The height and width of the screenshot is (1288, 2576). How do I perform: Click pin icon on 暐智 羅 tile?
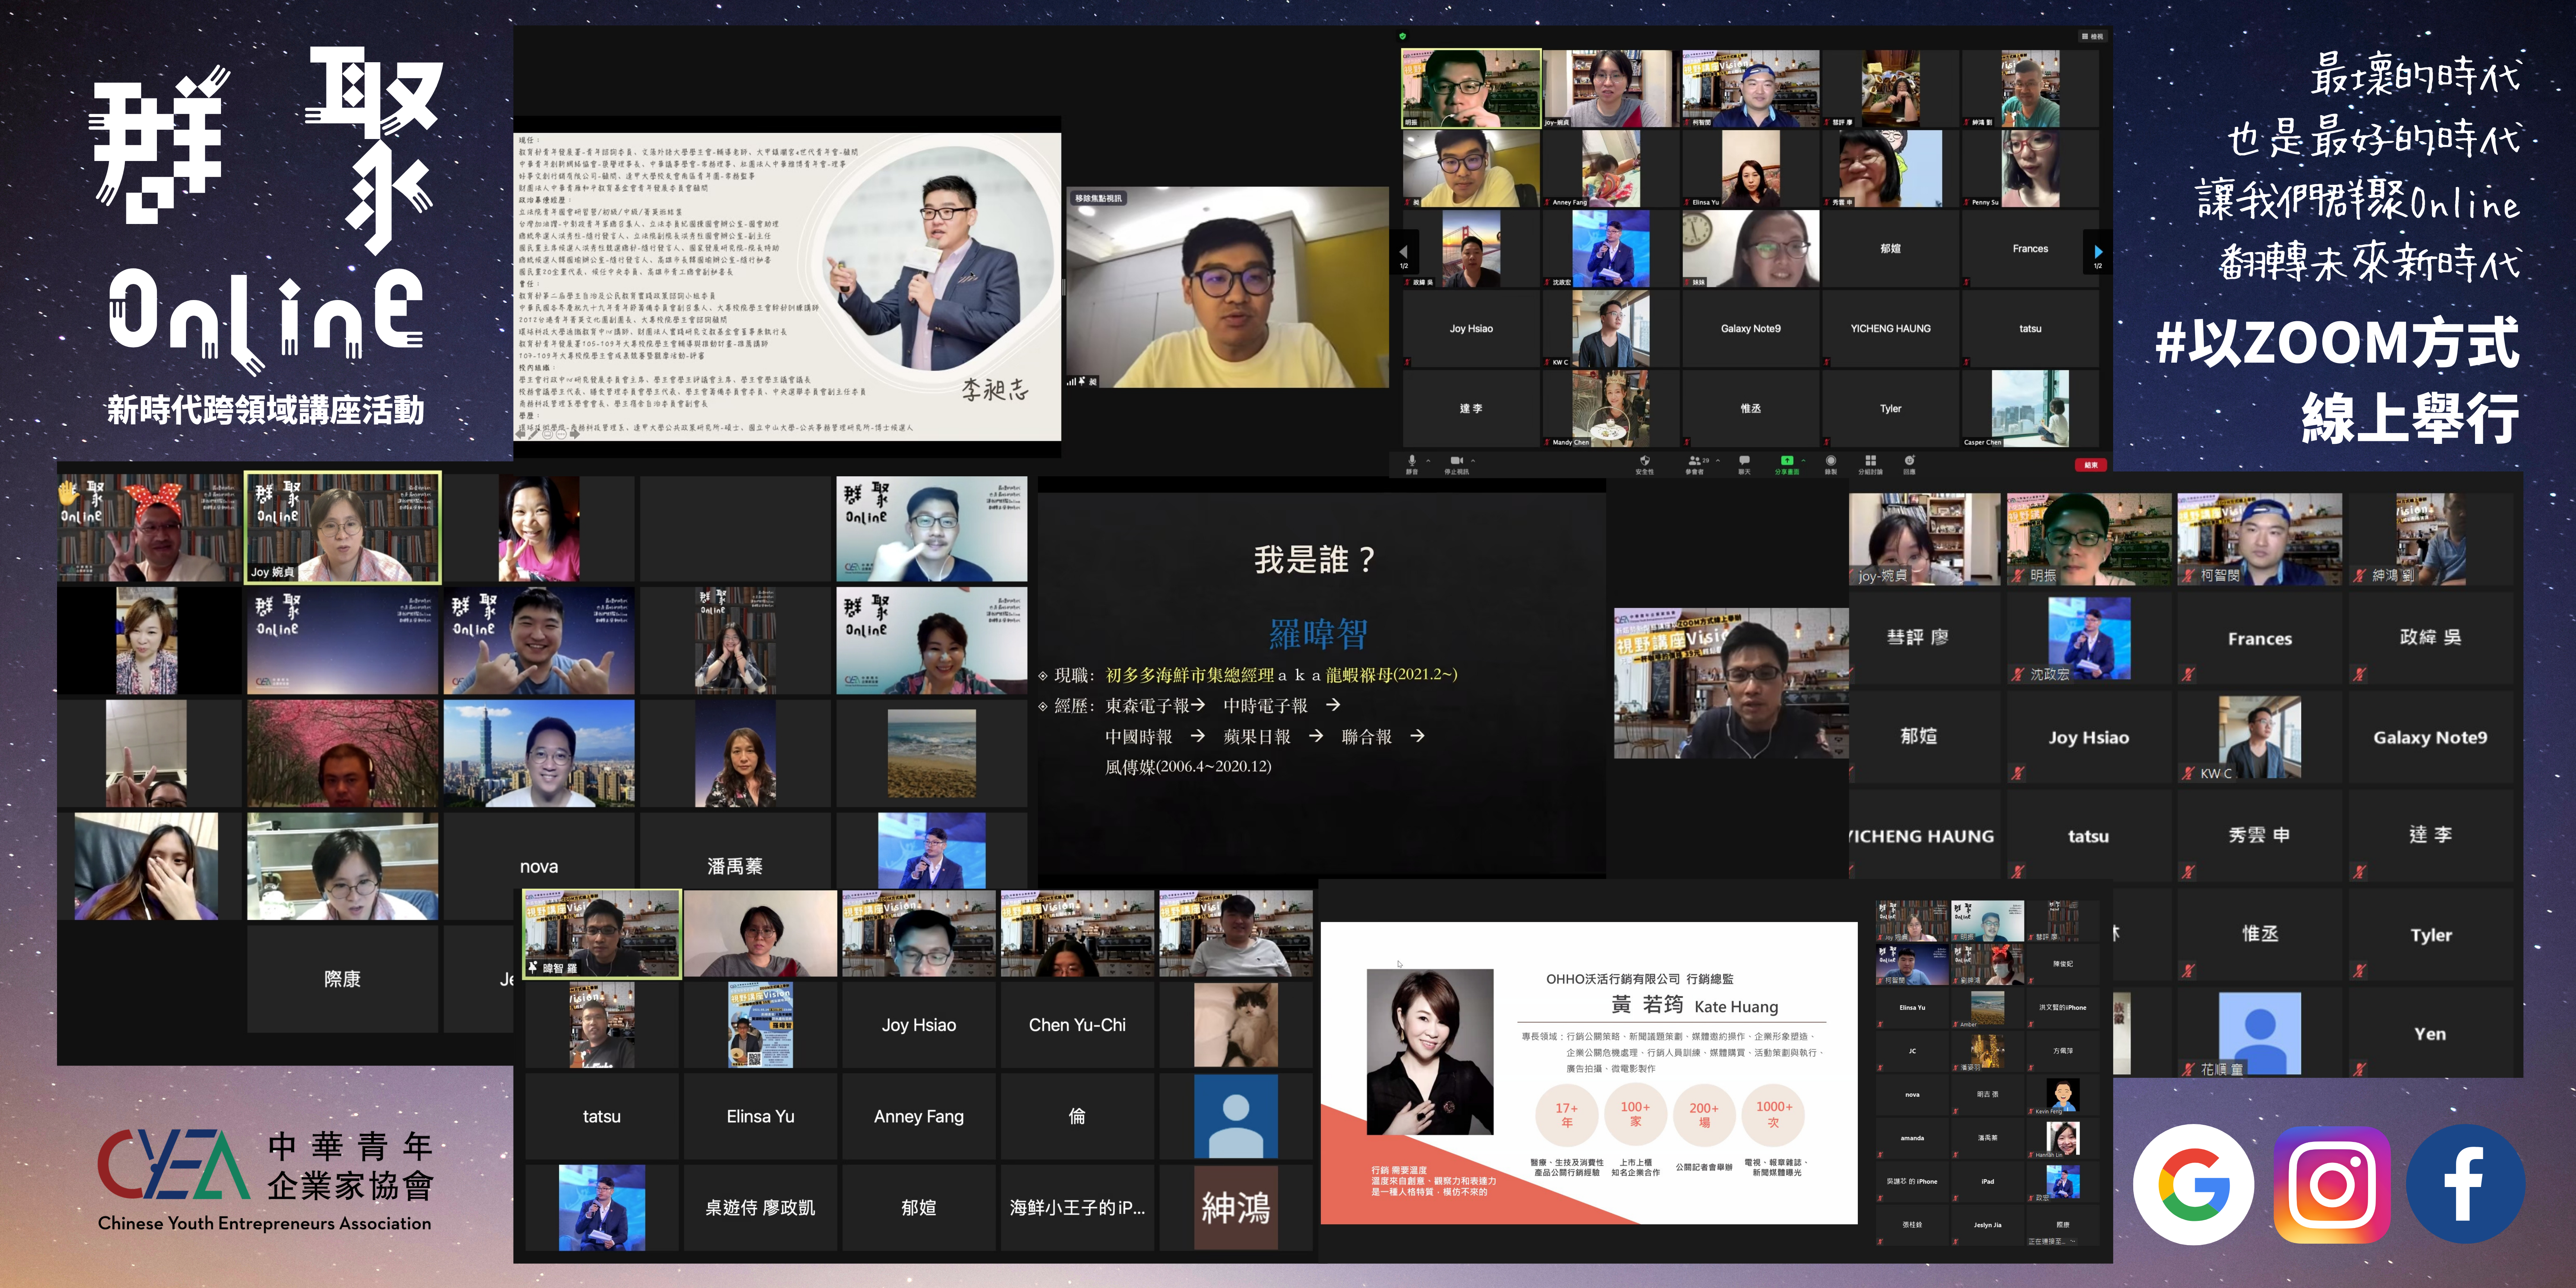pyautogui.click(x=533, y=968)
